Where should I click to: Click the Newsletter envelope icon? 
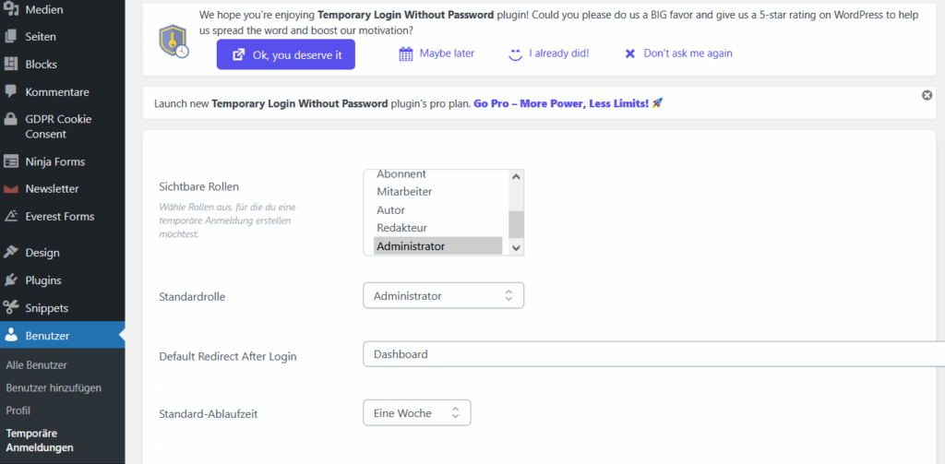pos(10,189)
